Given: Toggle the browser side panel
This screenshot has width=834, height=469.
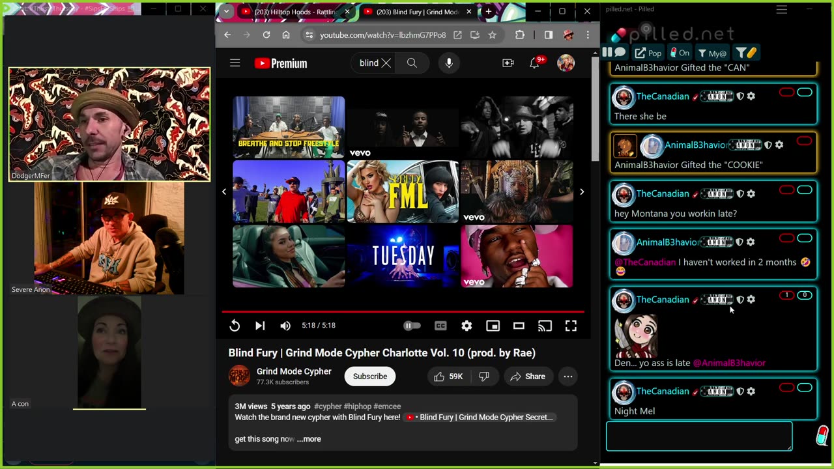Looking at the screenshot, I should (549, 35).
